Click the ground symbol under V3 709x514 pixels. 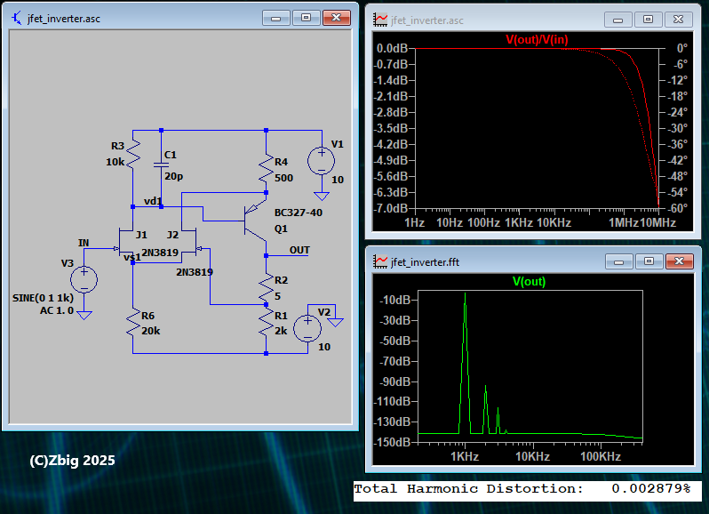pyautogui.click(x=84, y=315)
